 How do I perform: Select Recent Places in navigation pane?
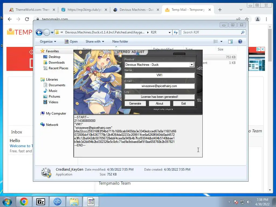pos(58,68)
